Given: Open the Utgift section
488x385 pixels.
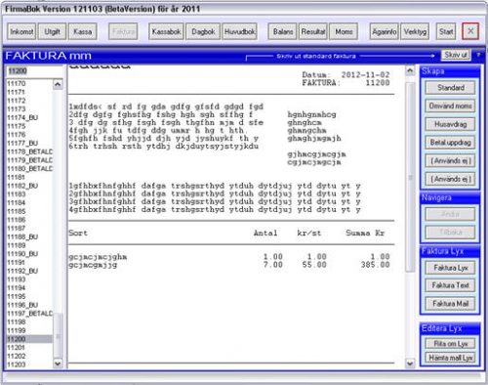Looking at the screenshot, I should [52, 31].
